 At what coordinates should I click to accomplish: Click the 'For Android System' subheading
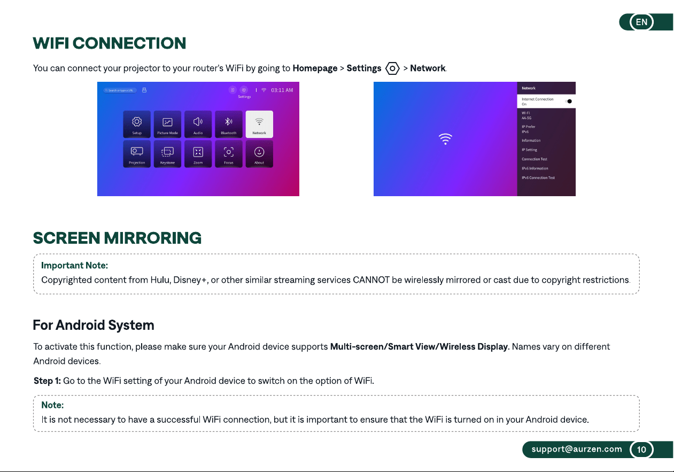(94, 325)
